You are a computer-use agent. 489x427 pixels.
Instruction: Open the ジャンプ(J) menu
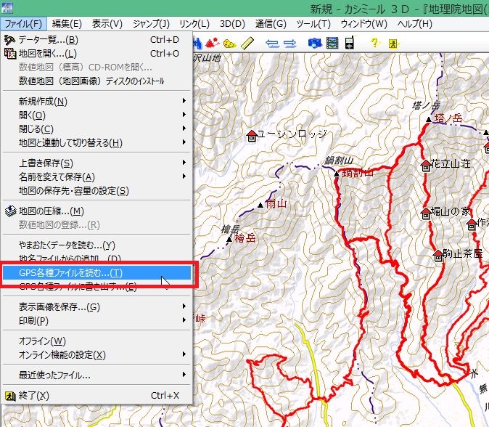151,24
